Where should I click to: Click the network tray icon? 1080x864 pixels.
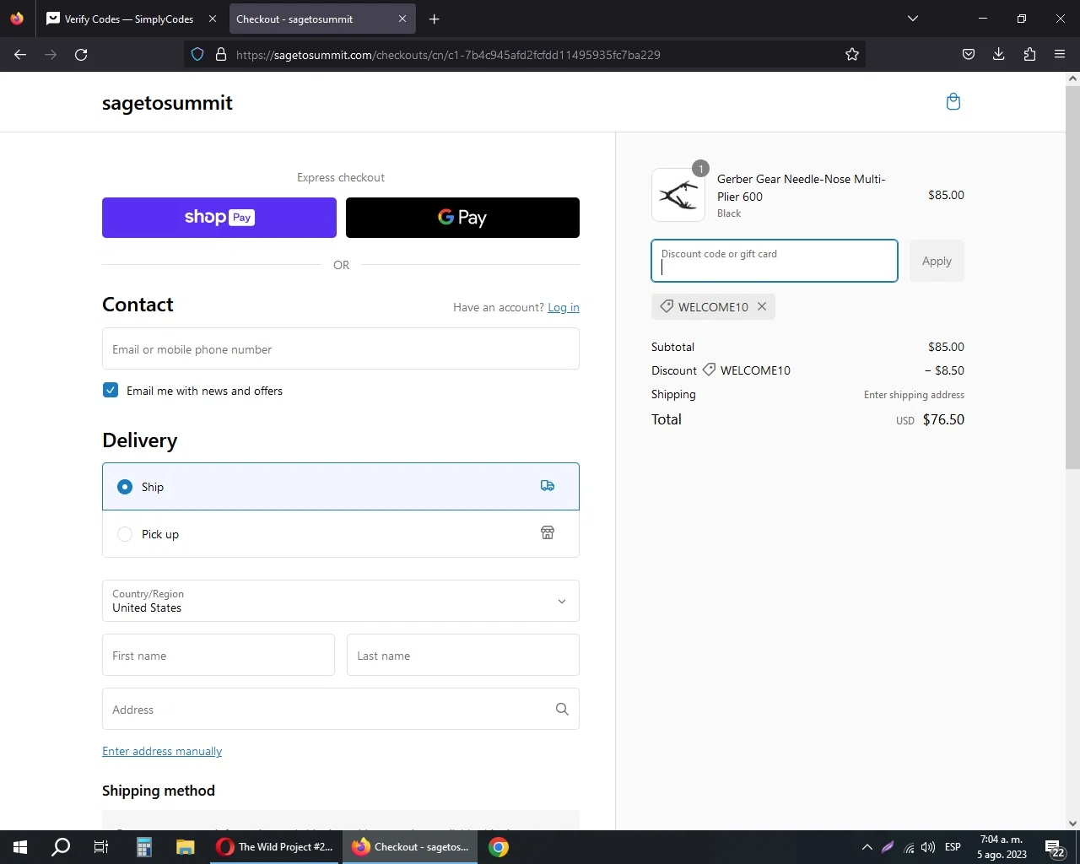[x=908, y=847]
